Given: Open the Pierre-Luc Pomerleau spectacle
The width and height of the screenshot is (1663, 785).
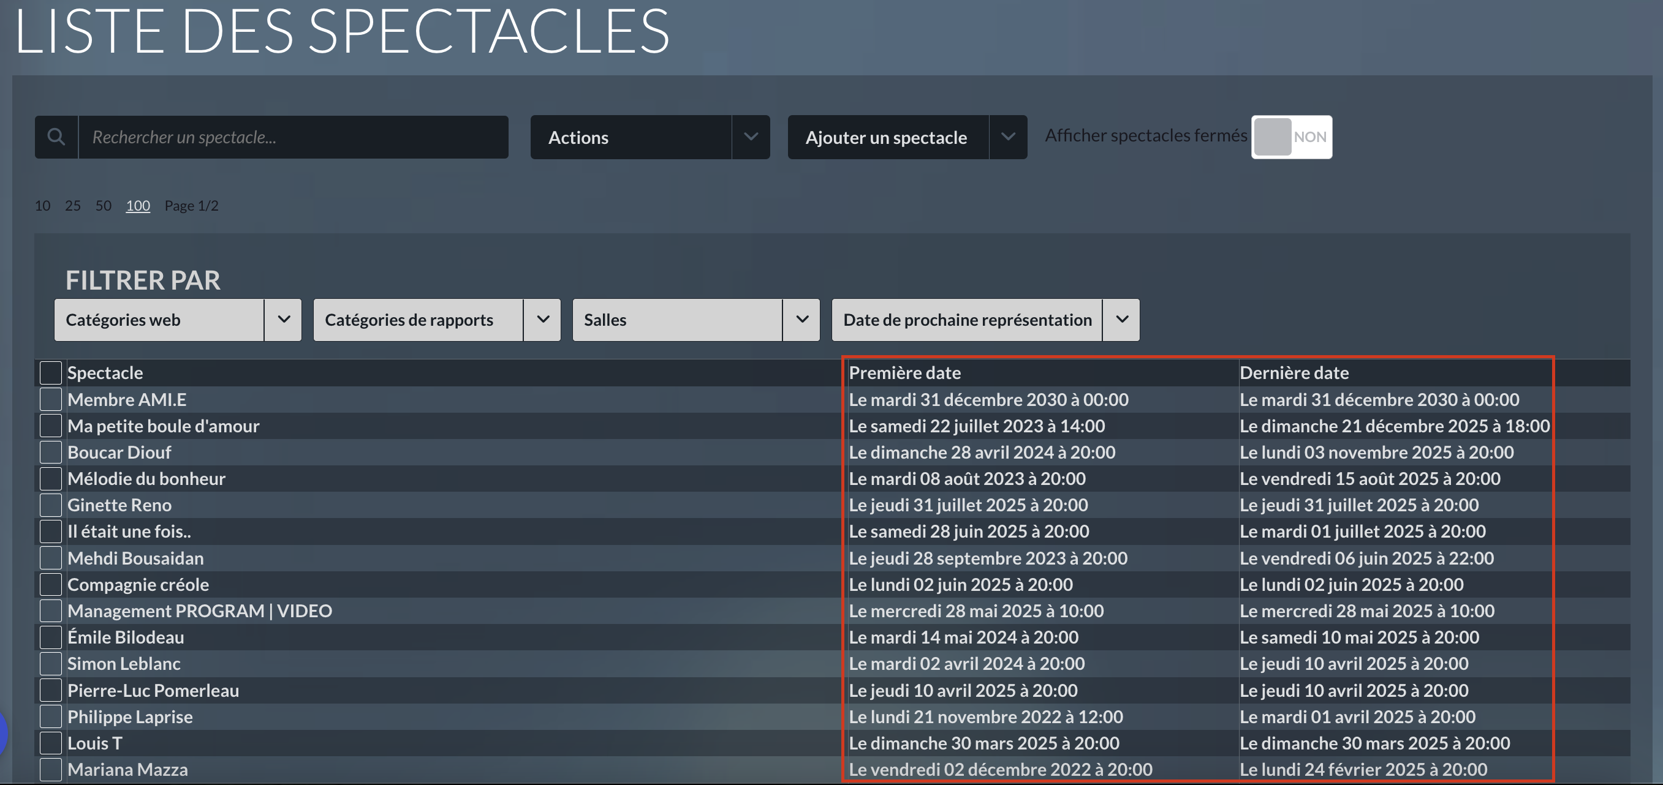Looking at the screenshot, I should point(153,690).
